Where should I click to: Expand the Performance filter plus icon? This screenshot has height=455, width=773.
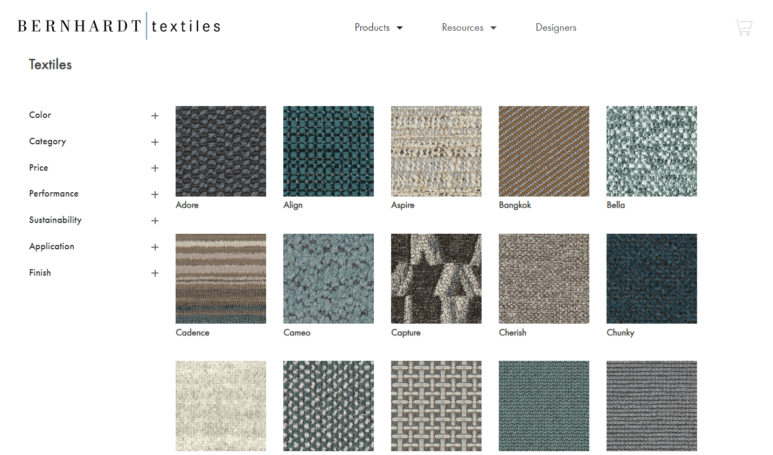(x=155, y=194)
